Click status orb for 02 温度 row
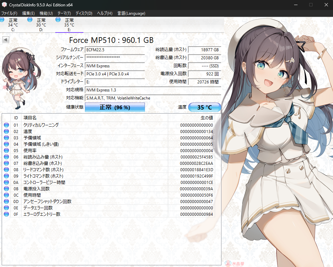The width and height of the screenshot is (333, 267). (x=6, y=131)
